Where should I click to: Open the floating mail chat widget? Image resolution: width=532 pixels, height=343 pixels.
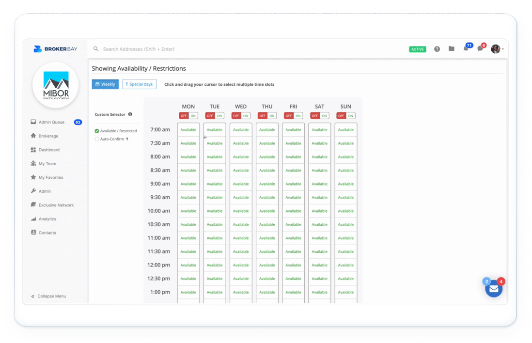coord(494,289)
